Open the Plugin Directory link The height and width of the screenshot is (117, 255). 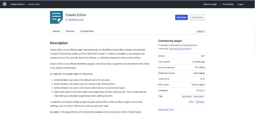click(x=18, y=4)
